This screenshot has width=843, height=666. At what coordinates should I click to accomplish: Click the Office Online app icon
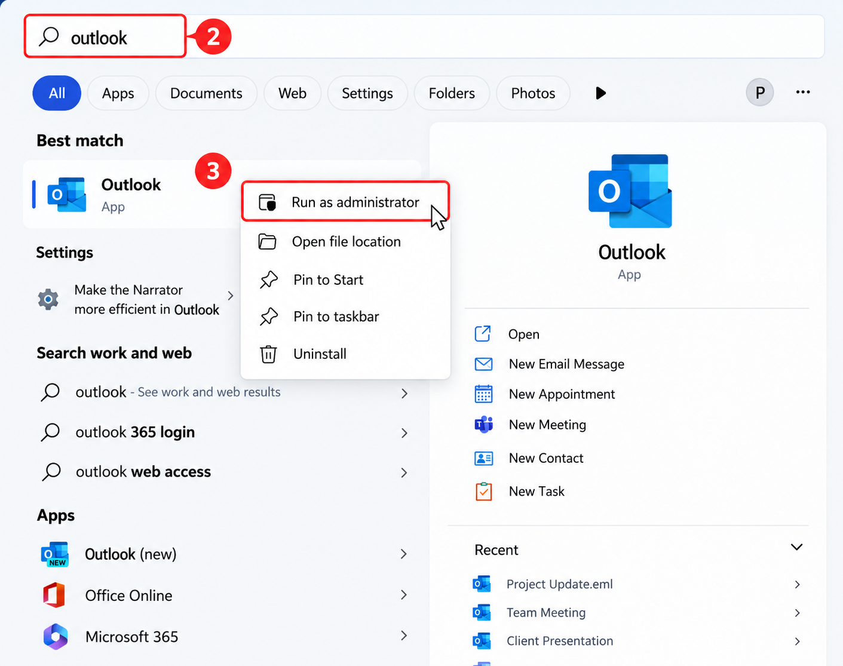54,596
